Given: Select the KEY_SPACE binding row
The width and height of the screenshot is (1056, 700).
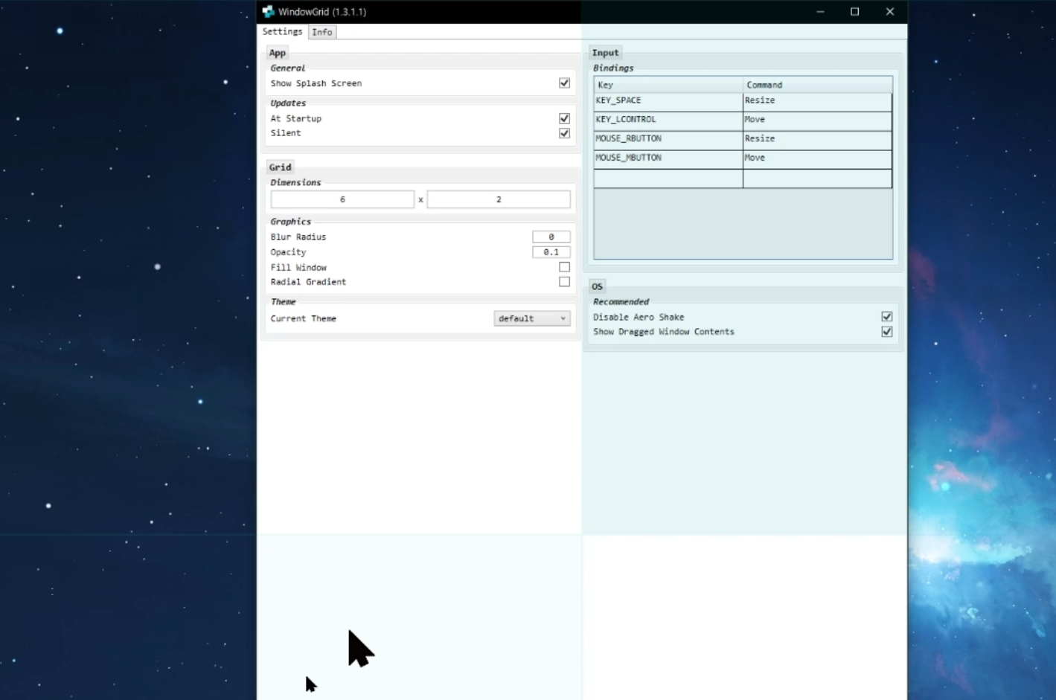Looking at the screenshot, I should pos(743,101).
